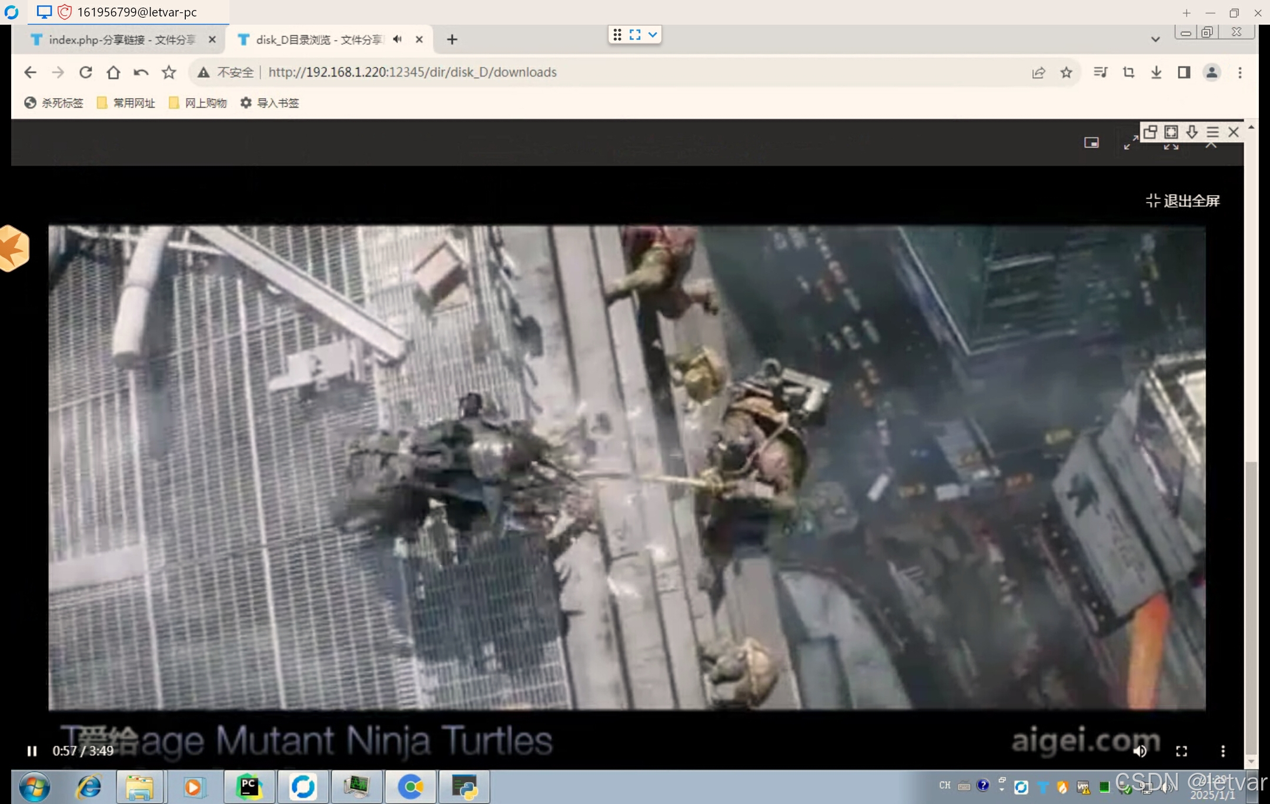Launch Internet Explorer from the taskbar
1270x804 pixels.
point(89,787)
